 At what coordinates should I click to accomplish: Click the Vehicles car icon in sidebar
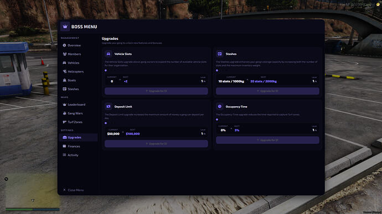coord(64,63)
